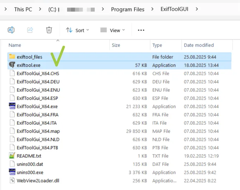Select the unins000.exe application icon

[x=12, y=172]
